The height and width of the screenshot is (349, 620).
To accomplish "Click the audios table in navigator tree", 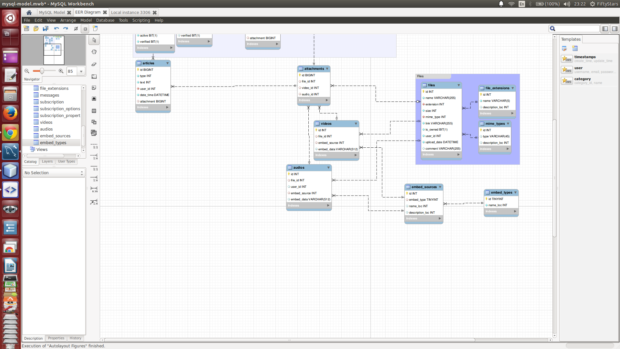I will (46, 129).
